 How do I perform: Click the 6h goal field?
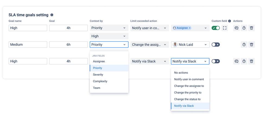[68, 45]
